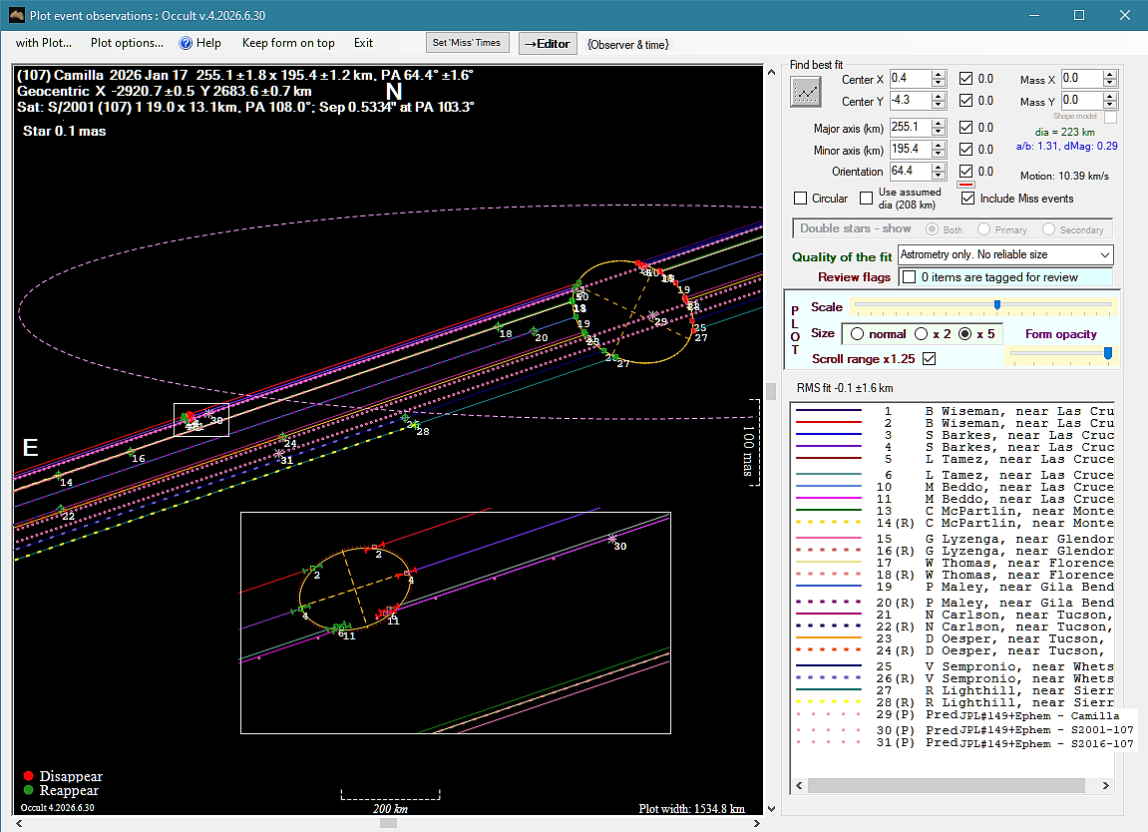The image size is (1148, 832).
Task: Toggle the Center X checkbox
Action: tap(966, 79)
